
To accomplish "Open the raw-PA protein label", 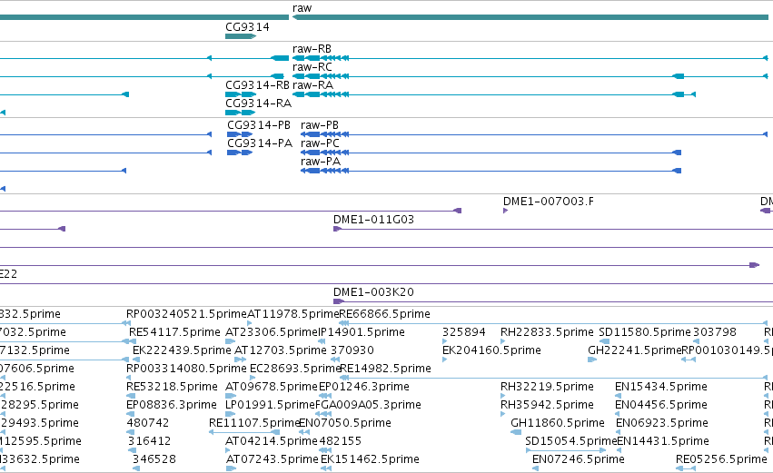I will pyautogui.click(x=321, y=162).
